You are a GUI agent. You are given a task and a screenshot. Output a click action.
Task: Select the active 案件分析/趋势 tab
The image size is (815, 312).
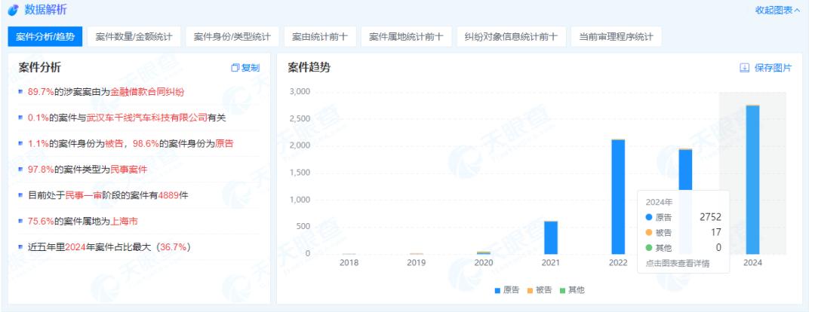point(45,37)
